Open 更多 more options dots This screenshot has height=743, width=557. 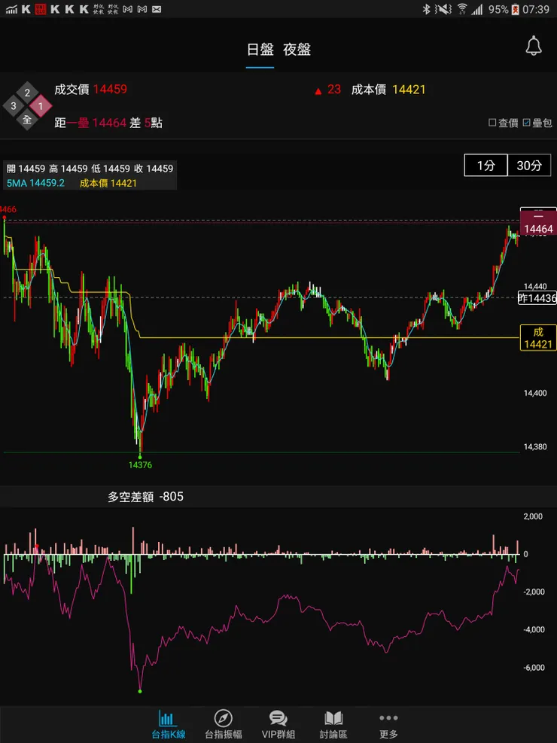click(388, 725)
